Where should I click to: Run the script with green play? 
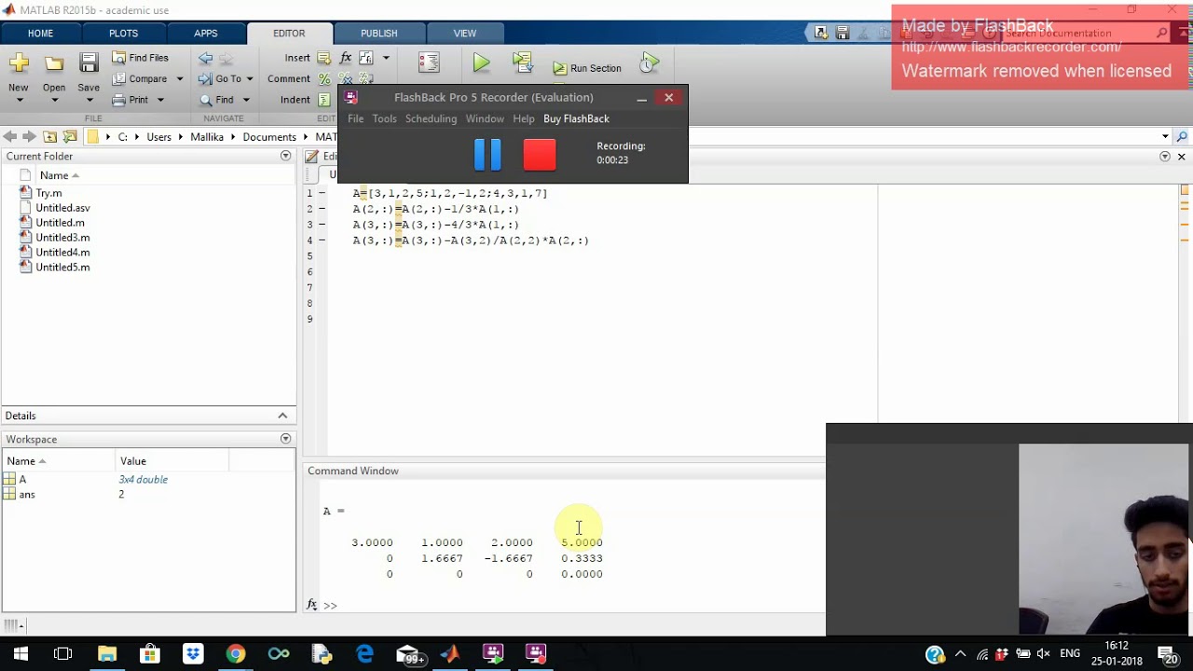[x=481, y=62]
